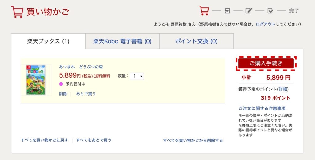Click the あとで買う save-for-later link
This screenshot has height=160, width=315.
[x=86, y=94]
